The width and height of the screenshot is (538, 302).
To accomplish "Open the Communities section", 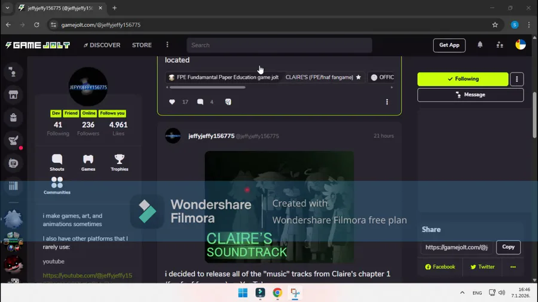I will [57, 186].
